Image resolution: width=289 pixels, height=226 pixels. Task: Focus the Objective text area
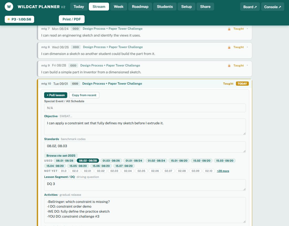(x=145, y=127)
